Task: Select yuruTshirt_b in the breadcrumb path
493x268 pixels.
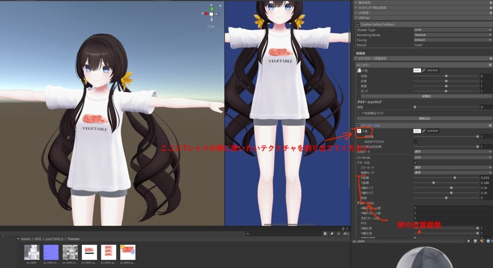Action: tap(55, 239)
